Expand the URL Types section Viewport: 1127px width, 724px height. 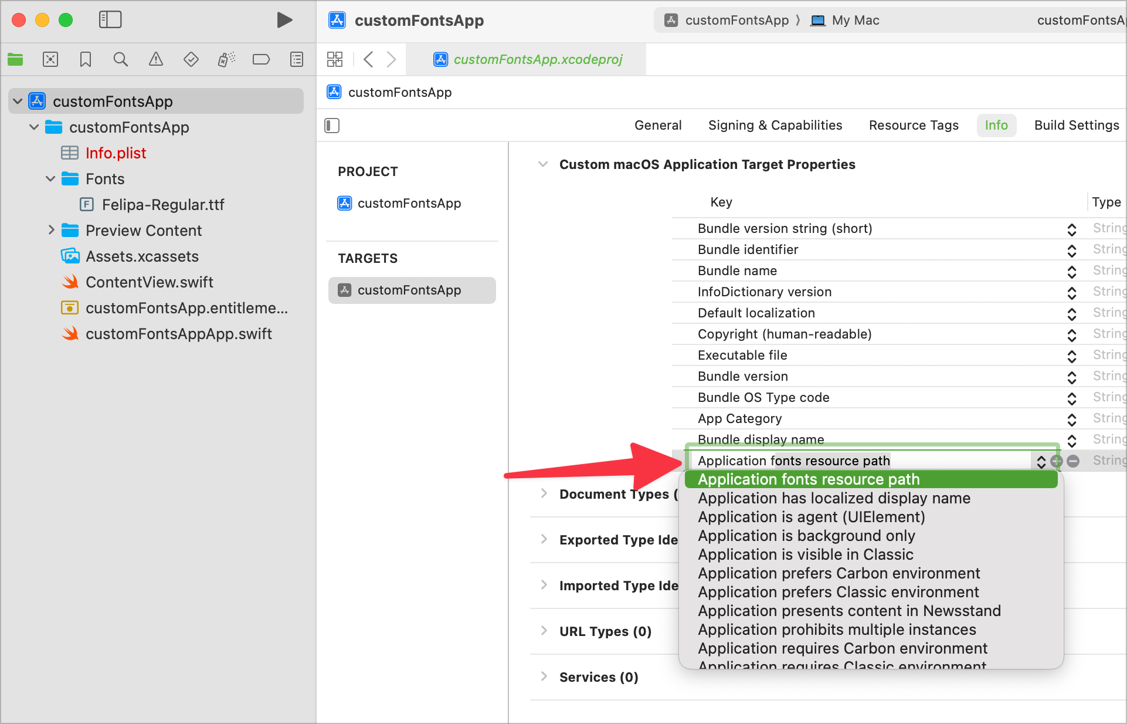(544, 631)
